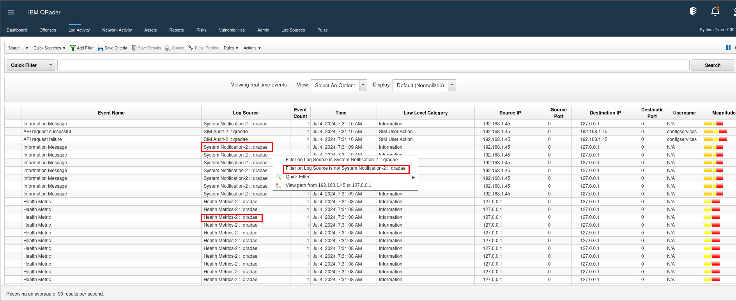This screenshot has height=301, width=736.
Task: Sort by the Username column header
Action: (x=684, y=113)
